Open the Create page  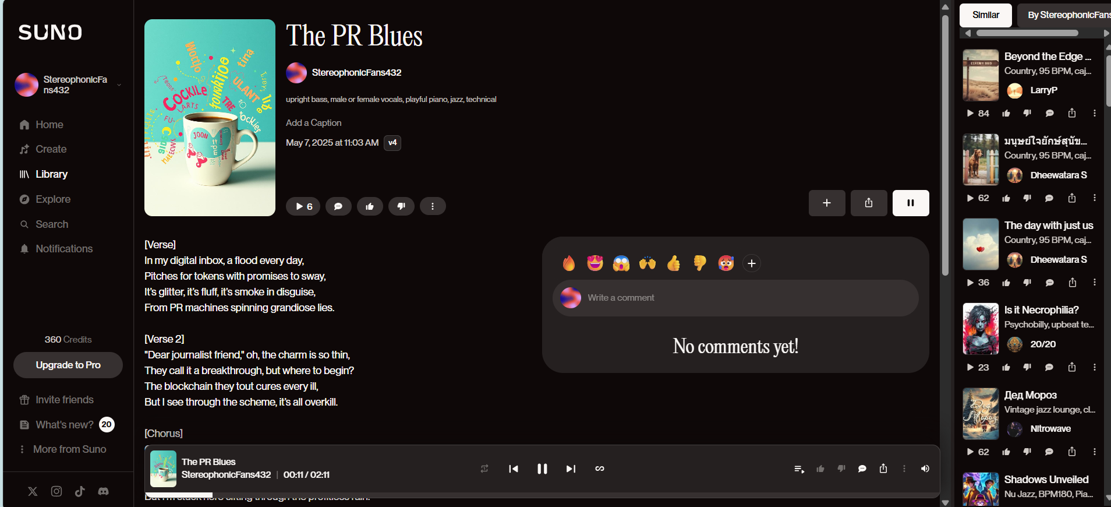point(43,149)
